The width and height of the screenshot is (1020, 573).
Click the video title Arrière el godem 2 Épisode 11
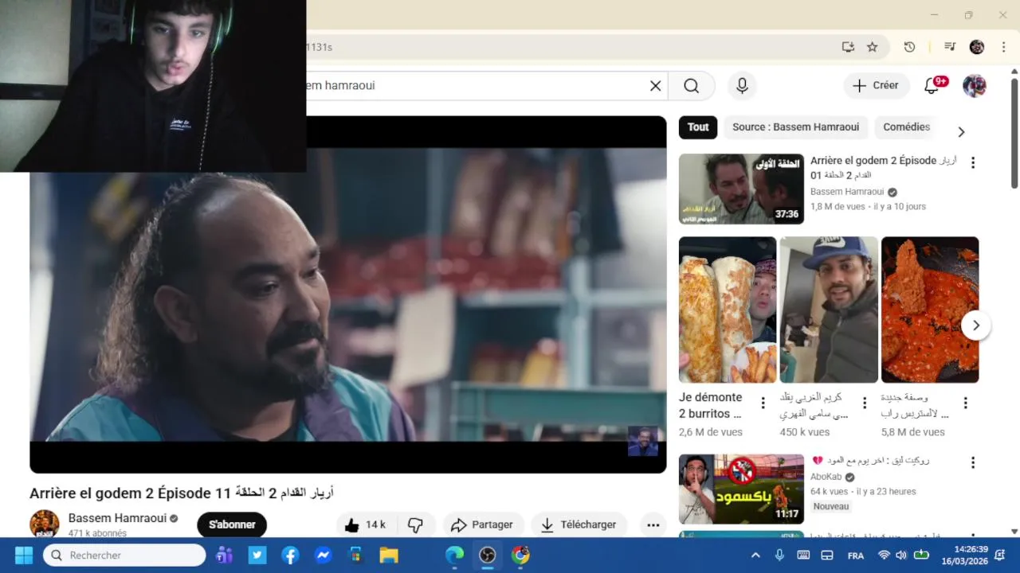point(182,493)
